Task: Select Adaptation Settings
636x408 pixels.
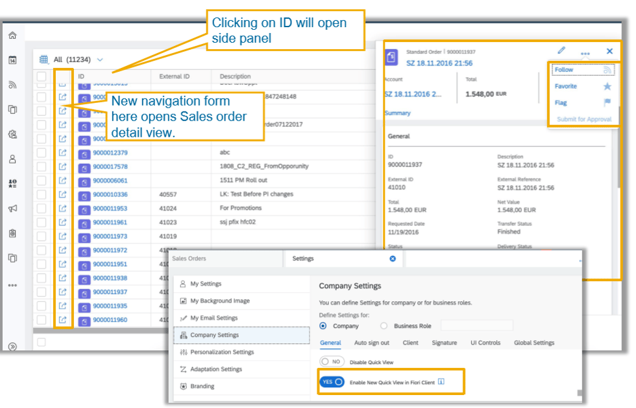Action: click(241, 369)
